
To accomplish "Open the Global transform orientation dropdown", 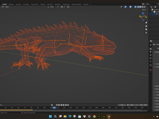I will 52,7.
